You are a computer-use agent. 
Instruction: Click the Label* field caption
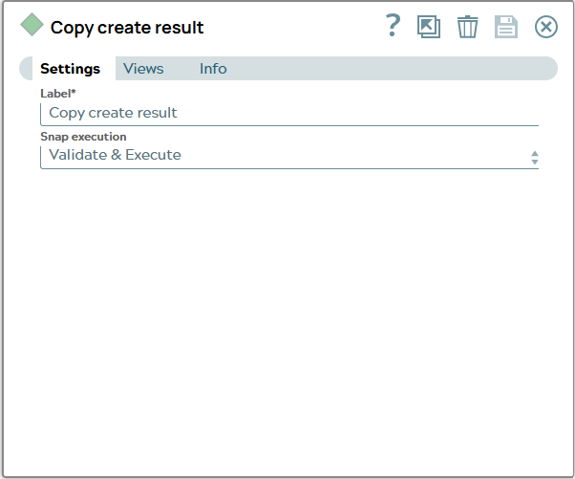(x=58, y=94)
